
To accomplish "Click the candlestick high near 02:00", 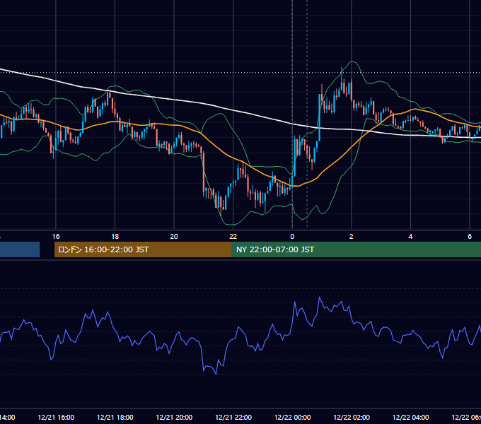I will click(x=342, y=68).
